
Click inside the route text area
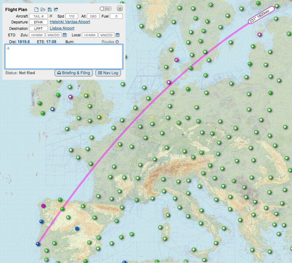point(64,57)
